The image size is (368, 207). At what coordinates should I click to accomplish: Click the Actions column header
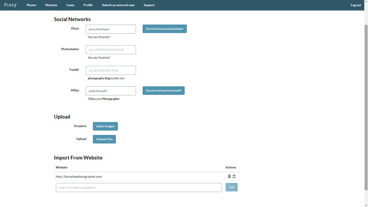[231, 167]
